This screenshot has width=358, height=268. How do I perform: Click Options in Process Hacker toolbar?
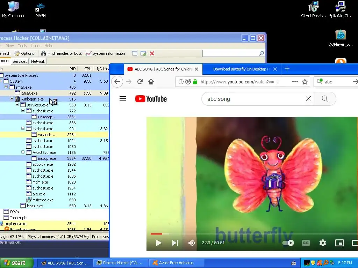coord(24,53)
